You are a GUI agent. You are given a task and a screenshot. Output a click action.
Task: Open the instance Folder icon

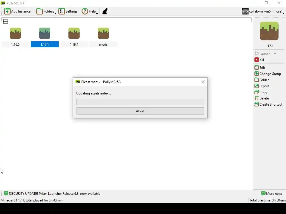tap(257, 80)
